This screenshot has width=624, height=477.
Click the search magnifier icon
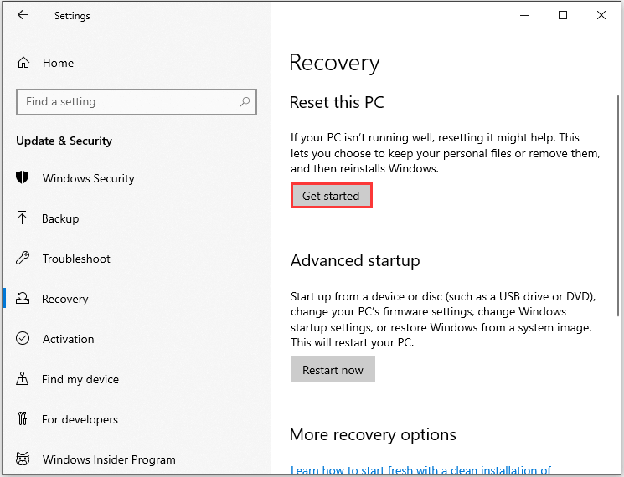[245, 102]
